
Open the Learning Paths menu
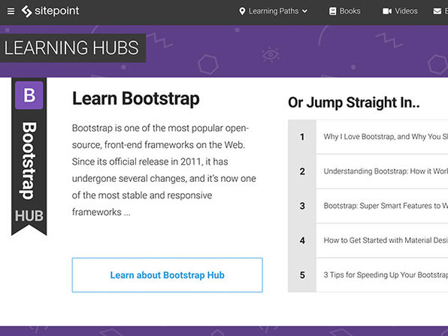[x=273, y=11]
